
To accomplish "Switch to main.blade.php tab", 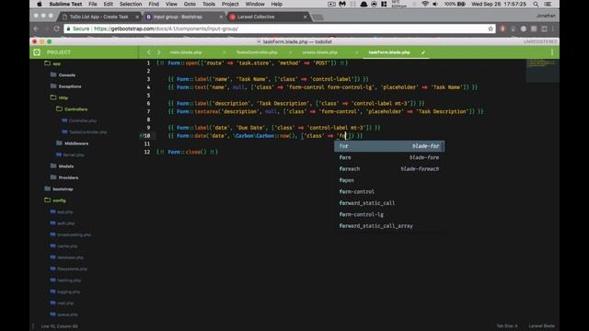I will (186, 52).
